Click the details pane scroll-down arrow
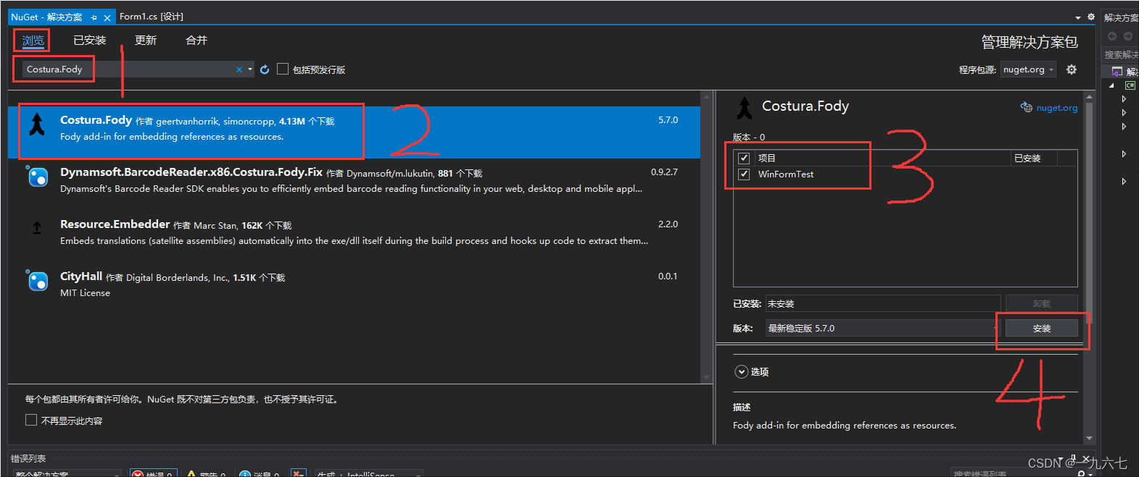The height and width of the screenshot is (477, 1139). pyautogui.click(x=1089, y=438)
